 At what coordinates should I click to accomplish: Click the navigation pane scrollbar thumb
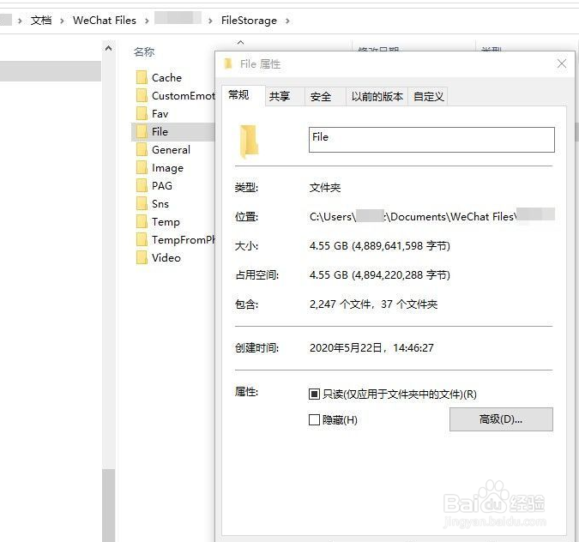coord(109,505)
